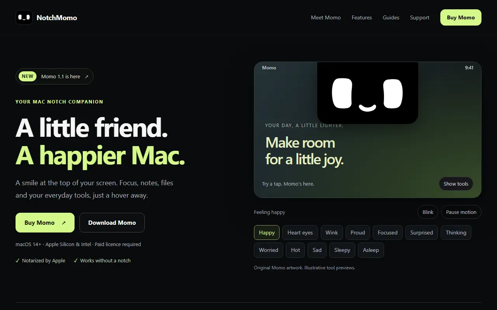Open the Momo 1.1 is here announcement
The image size is (497, 310).
click(54, 76)
